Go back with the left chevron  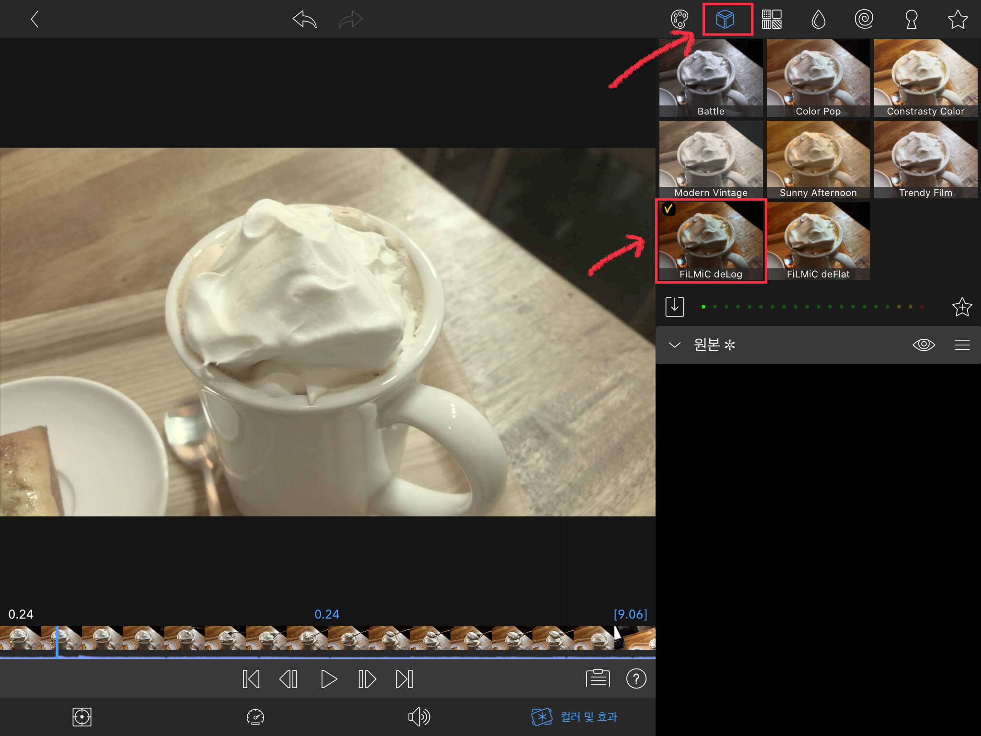(x=34, y=20)
